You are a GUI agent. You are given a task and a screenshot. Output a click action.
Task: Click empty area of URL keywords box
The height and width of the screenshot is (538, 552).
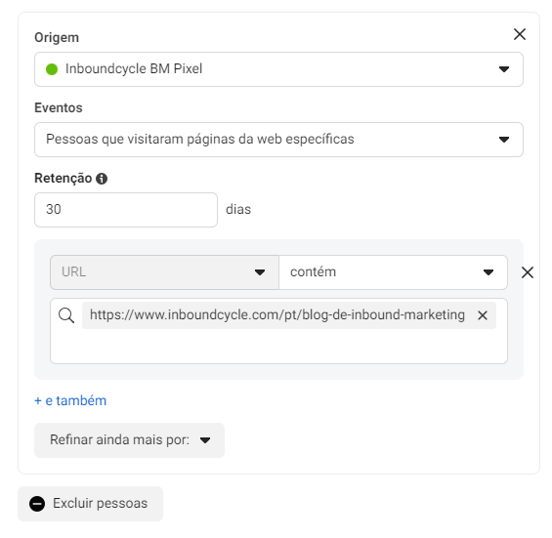coord(278,347)
